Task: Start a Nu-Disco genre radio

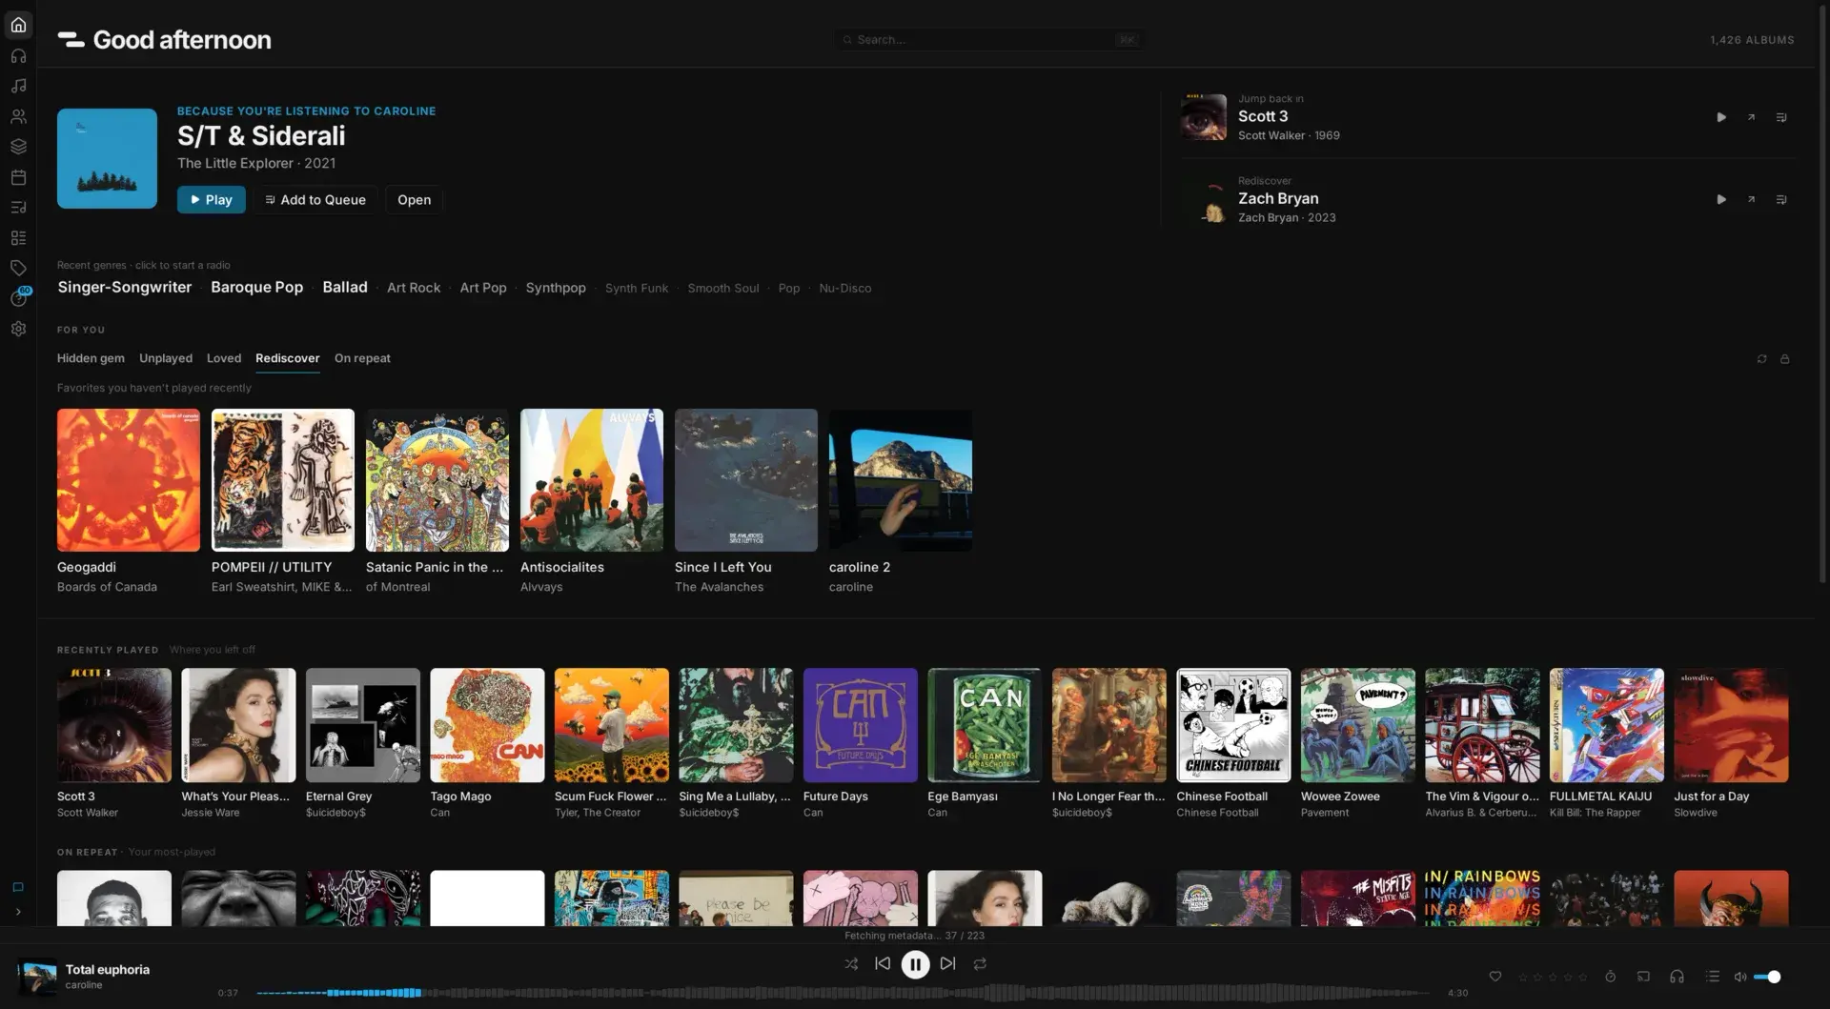Action: click(844, 288)
